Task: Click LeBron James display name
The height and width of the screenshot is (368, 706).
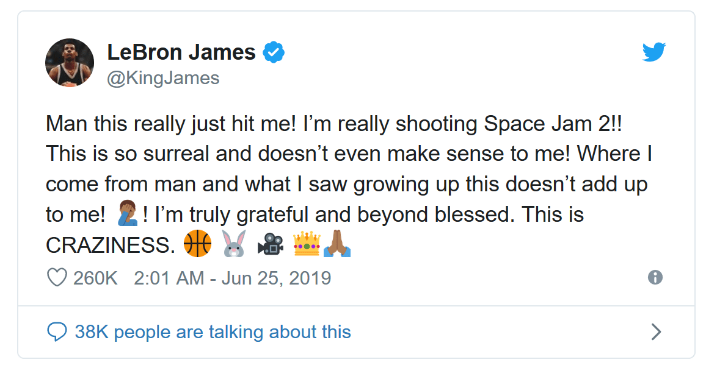Action: 181,52
